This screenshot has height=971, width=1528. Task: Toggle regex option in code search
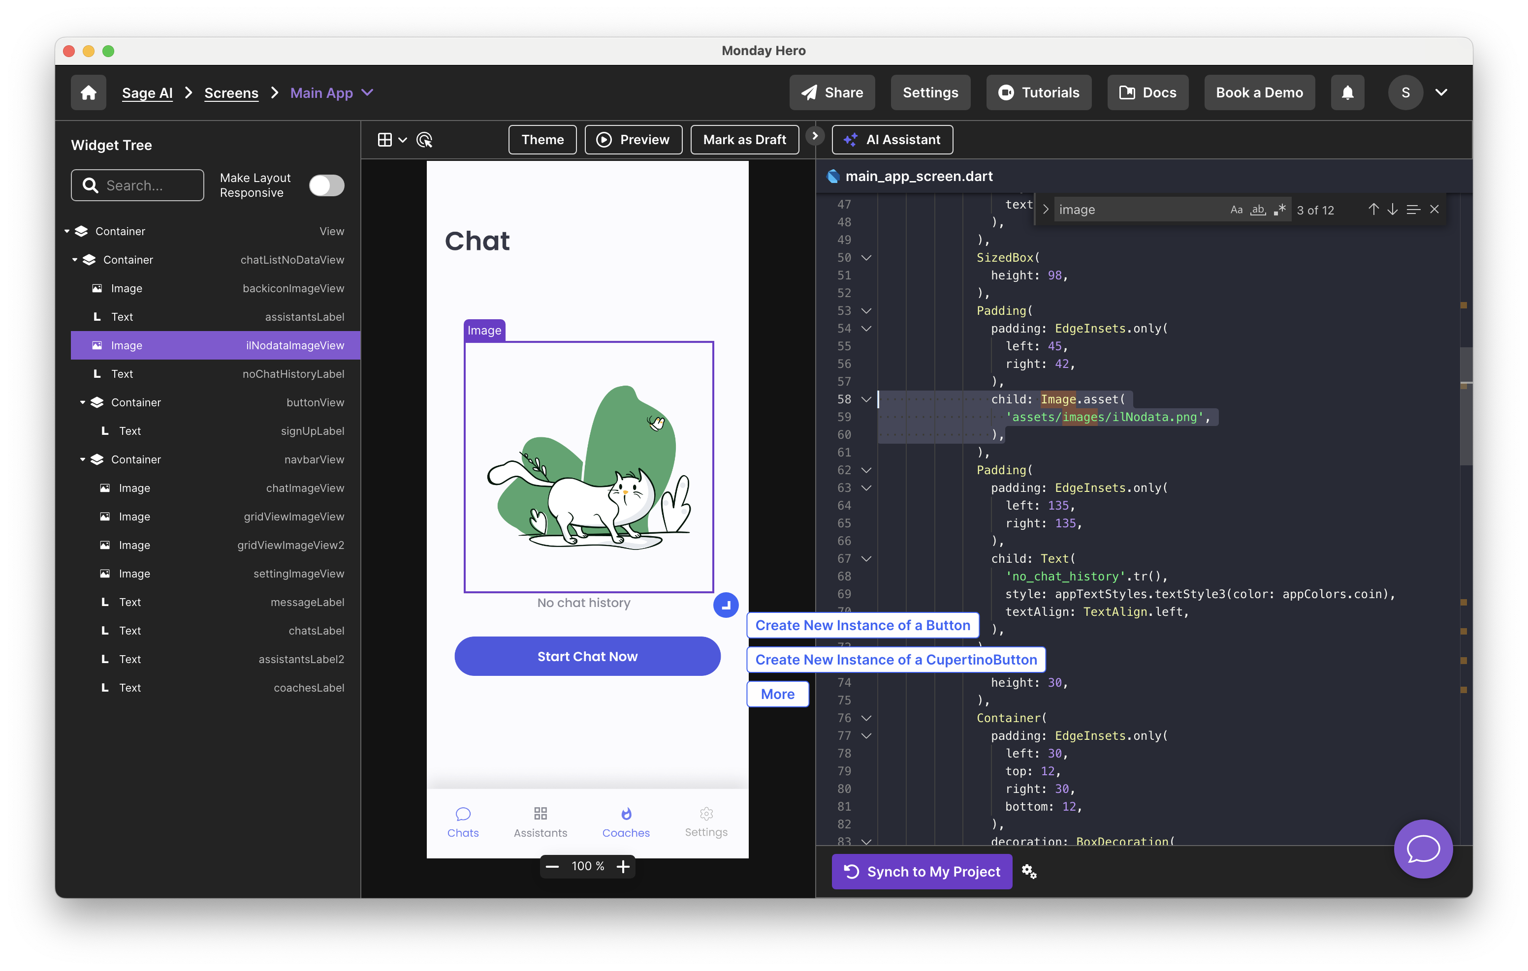pos(1280,210)
